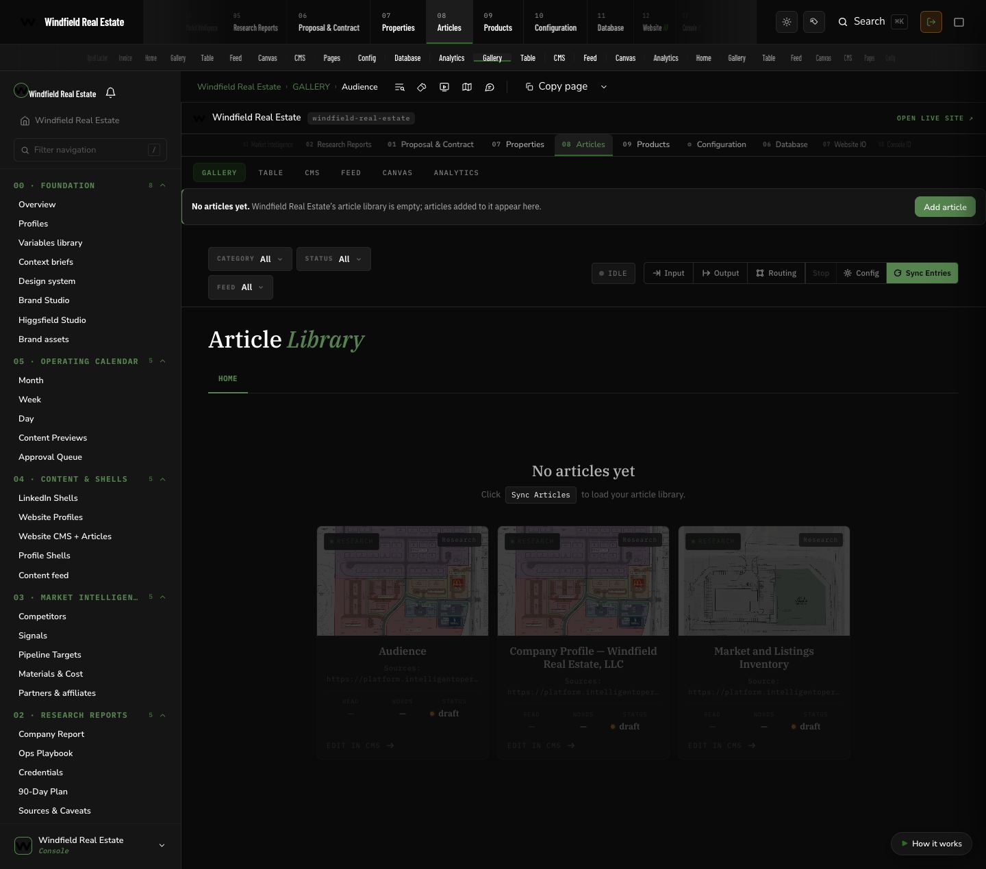Viewport: 986px width, 869px height.
Task: Switch to the Analytics view tab
Action: [456, 172]
